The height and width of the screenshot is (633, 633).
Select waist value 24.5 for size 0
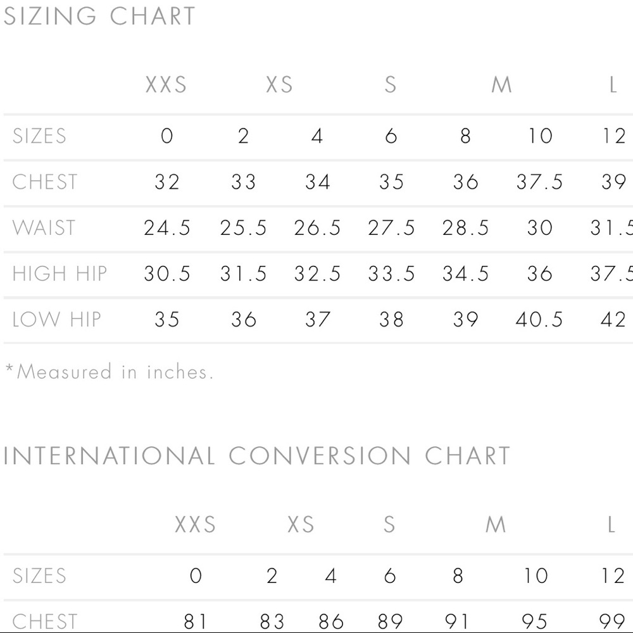click(166, 228)
